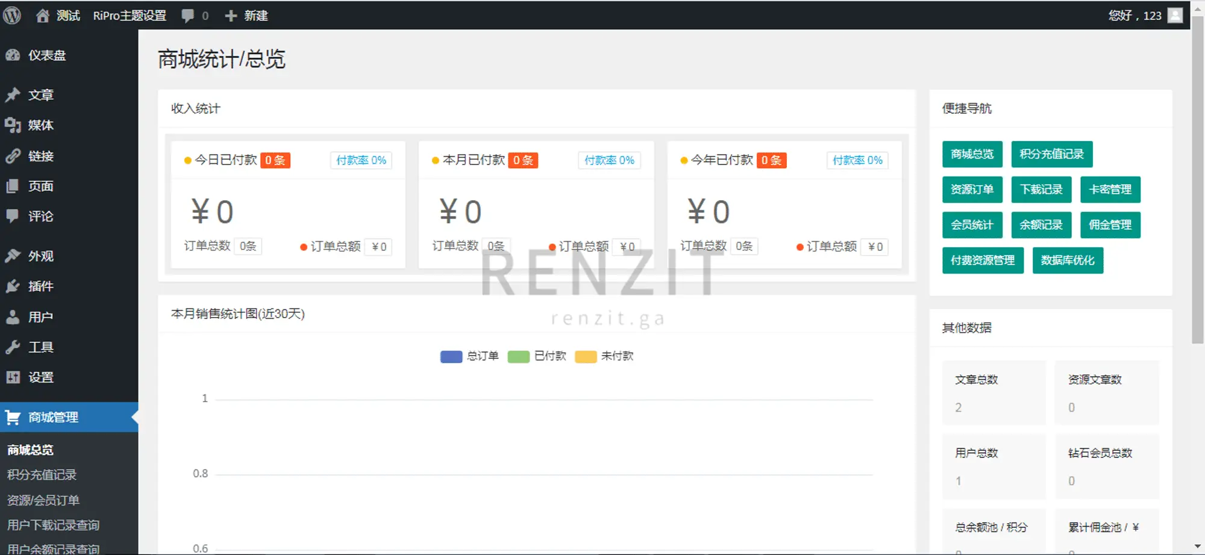Image resolution: width=1205 pixels, height=555 pixels.
Task: Click the comments bubble icon in admin bar
Action: [188, 16]
